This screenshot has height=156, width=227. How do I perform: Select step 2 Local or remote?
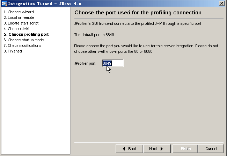coord(19,17)
